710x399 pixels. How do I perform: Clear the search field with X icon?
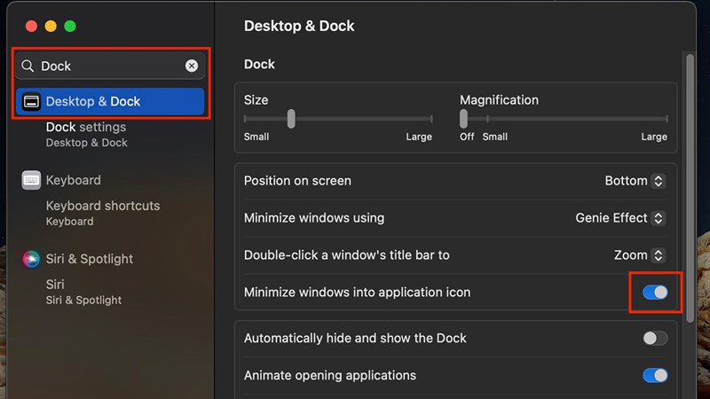192,66
